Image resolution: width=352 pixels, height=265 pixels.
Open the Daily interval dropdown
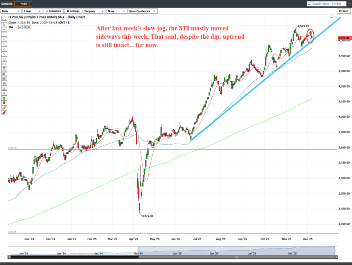tap(11, 11)
